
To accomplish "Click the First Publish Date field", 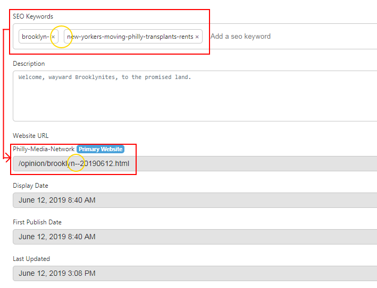I will pos(195,237).
